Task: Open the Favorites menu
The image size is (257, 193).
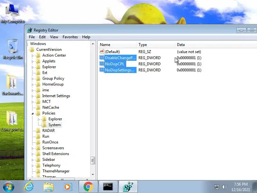Action: [x=70, y=37]
